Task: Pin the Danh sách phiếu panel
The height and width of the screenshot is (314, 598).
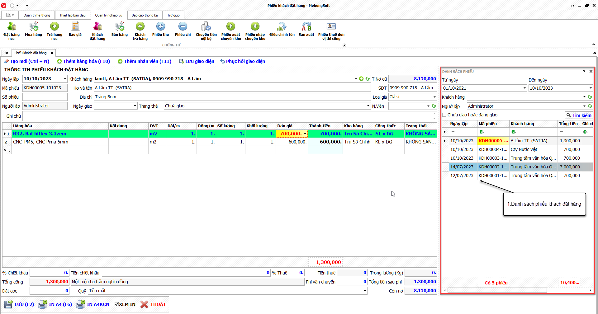Action: point(584,72)
